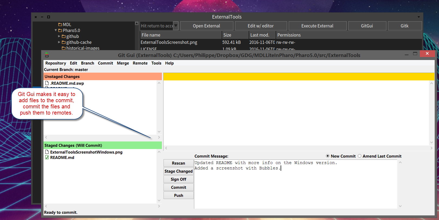Open the Edit menu in Git Gui
The width and height of the screenshot is (439, 220).
73,63
